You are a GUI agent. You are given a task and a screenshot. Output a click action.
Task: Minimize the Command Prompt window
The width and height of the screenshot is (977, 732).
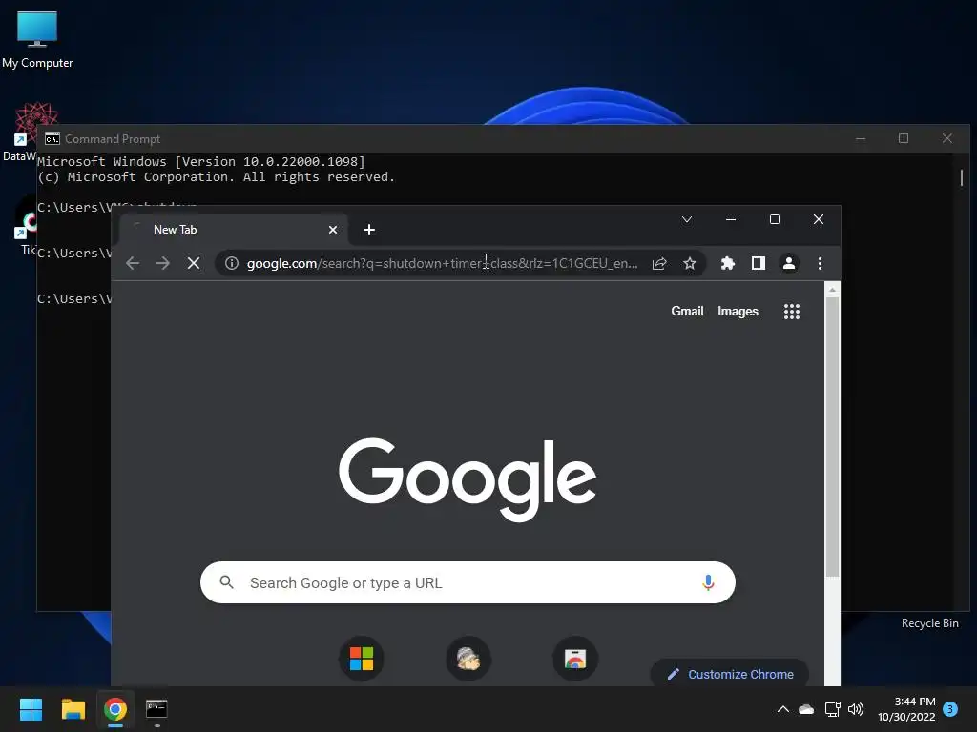861,138
